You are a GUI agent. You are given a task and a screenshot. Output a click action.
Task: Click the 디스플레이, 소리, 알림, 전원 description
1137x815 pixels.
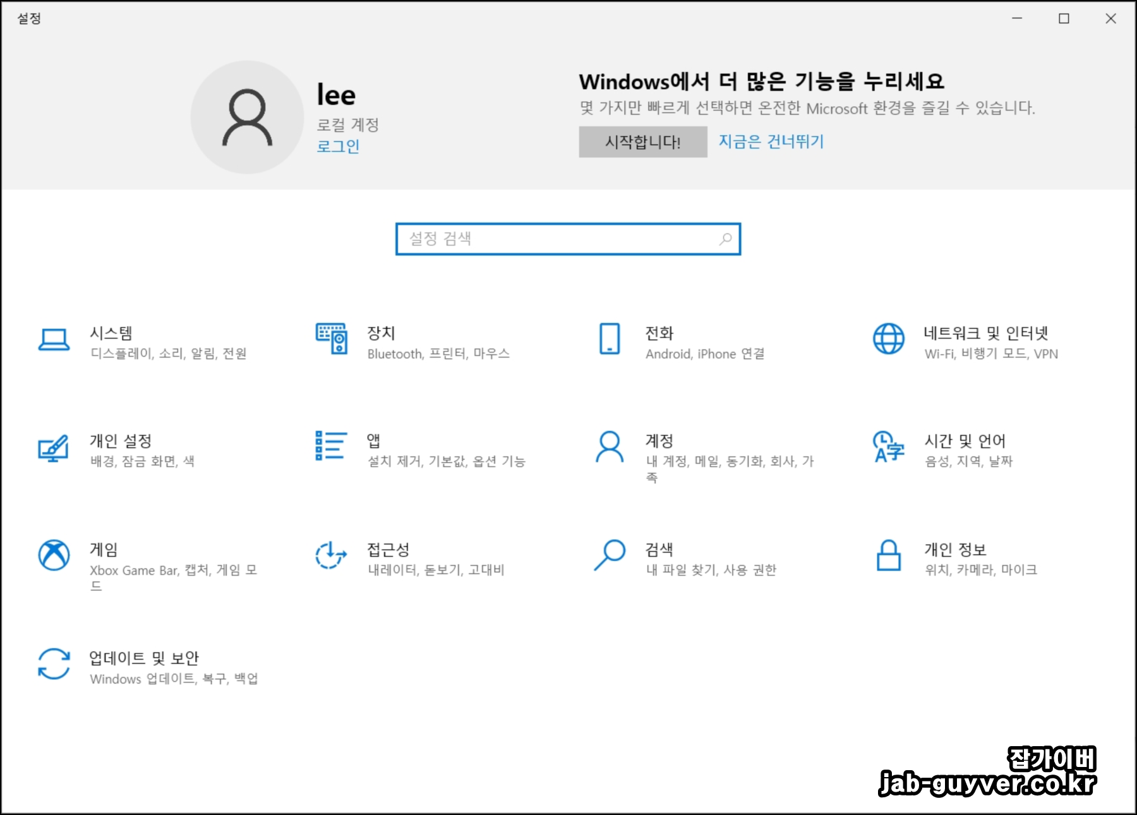coord(169,354)
